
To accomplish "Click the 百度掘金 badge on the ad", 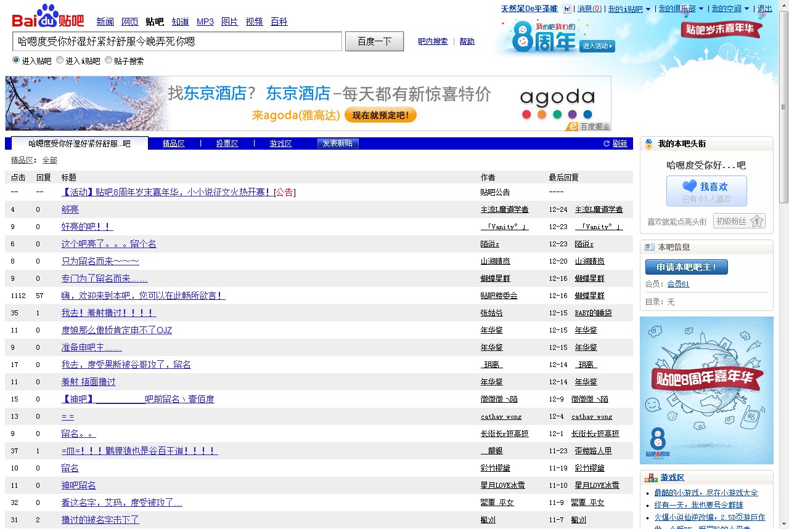I will click(588, 126).
